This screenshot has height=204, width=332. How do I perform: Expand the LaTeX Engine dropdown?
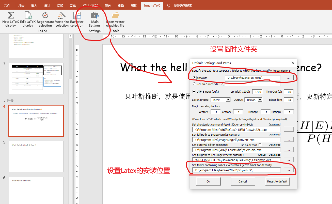tap(228, 100)
